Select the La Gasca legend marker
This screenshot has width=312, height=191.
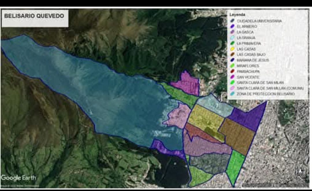pyautogui.click(x=232, y=32)
